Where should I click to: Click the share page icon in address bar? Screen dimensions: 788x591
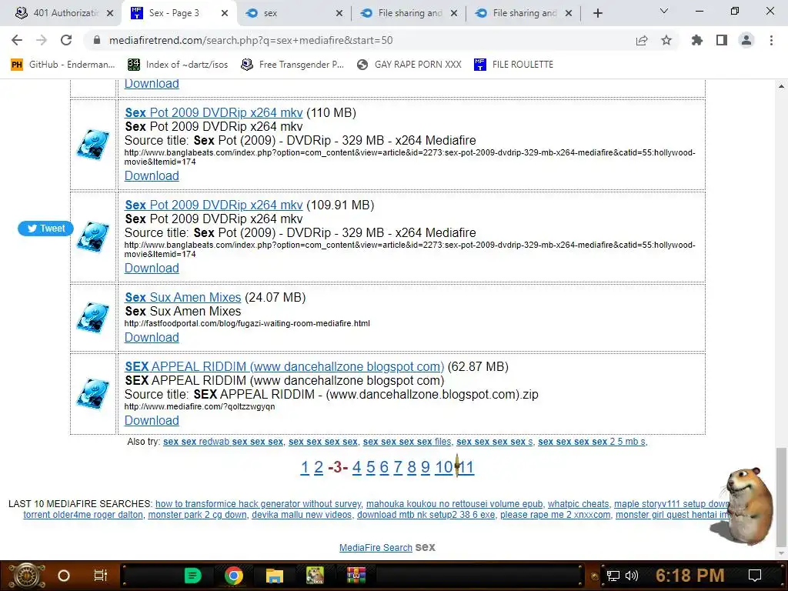tap(642, 40)
